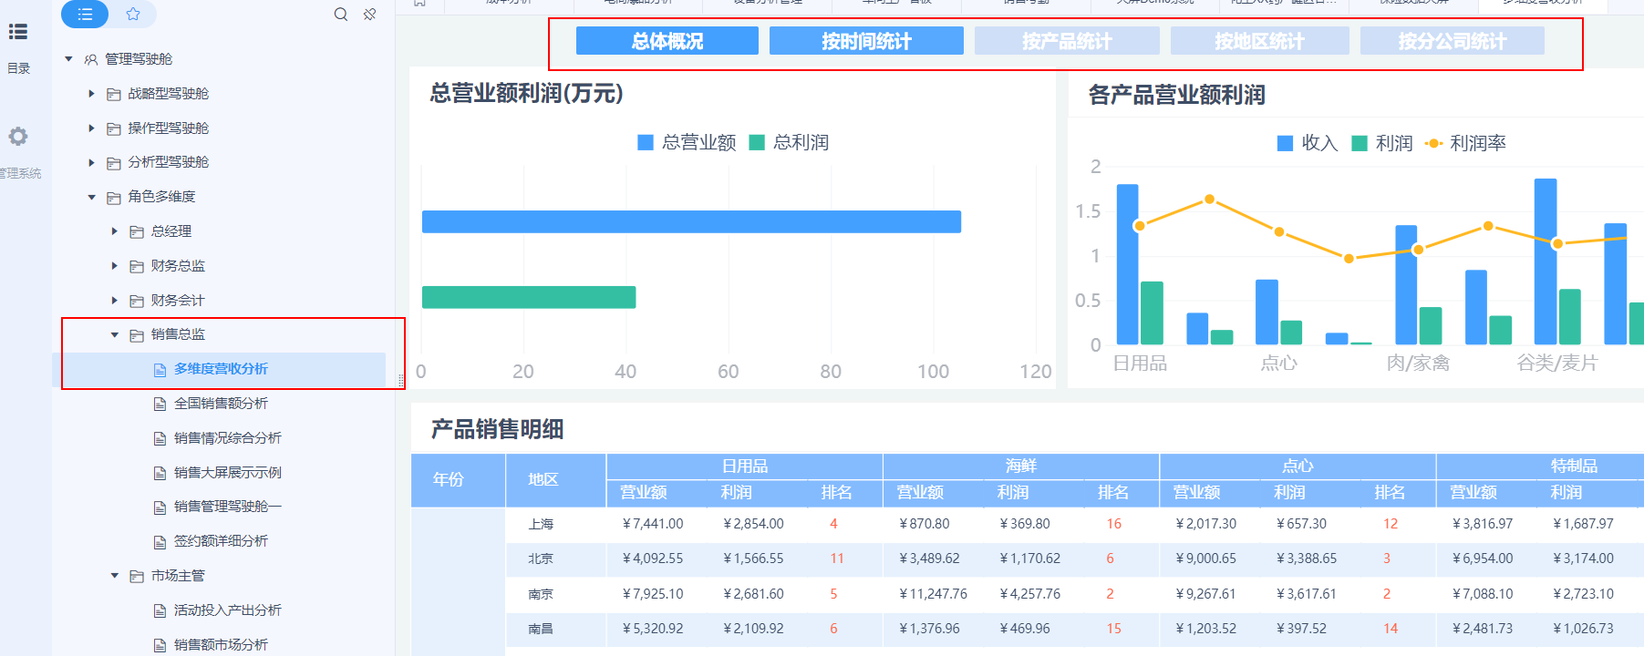Image resolution: width=1644 pixels, height=656 pixels.
Task: Click the 点心 column group header
Action: pyautogui.click(x=1298, y=466)
